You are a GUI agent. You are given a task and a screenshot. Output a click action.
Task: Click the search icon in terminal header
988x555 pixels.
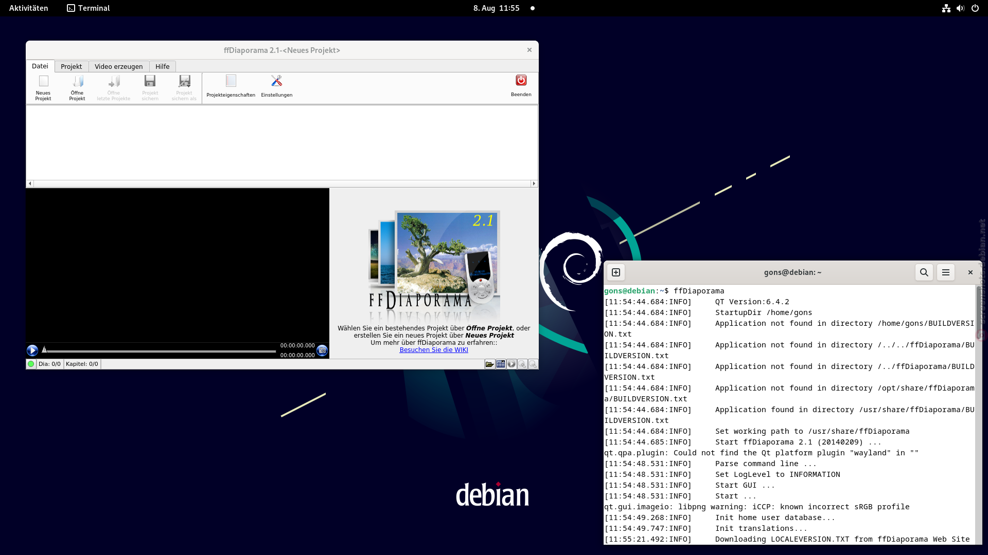[924, 272]
